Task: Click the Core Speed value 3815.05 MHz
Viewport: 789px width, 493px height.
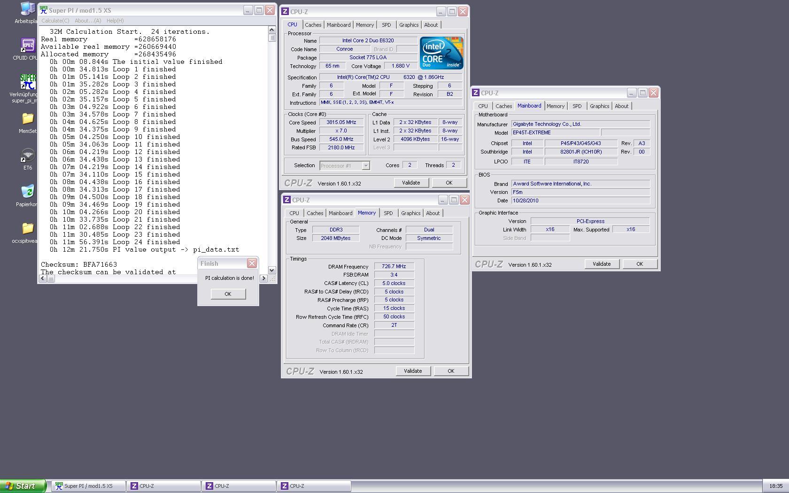Action: 341,122
